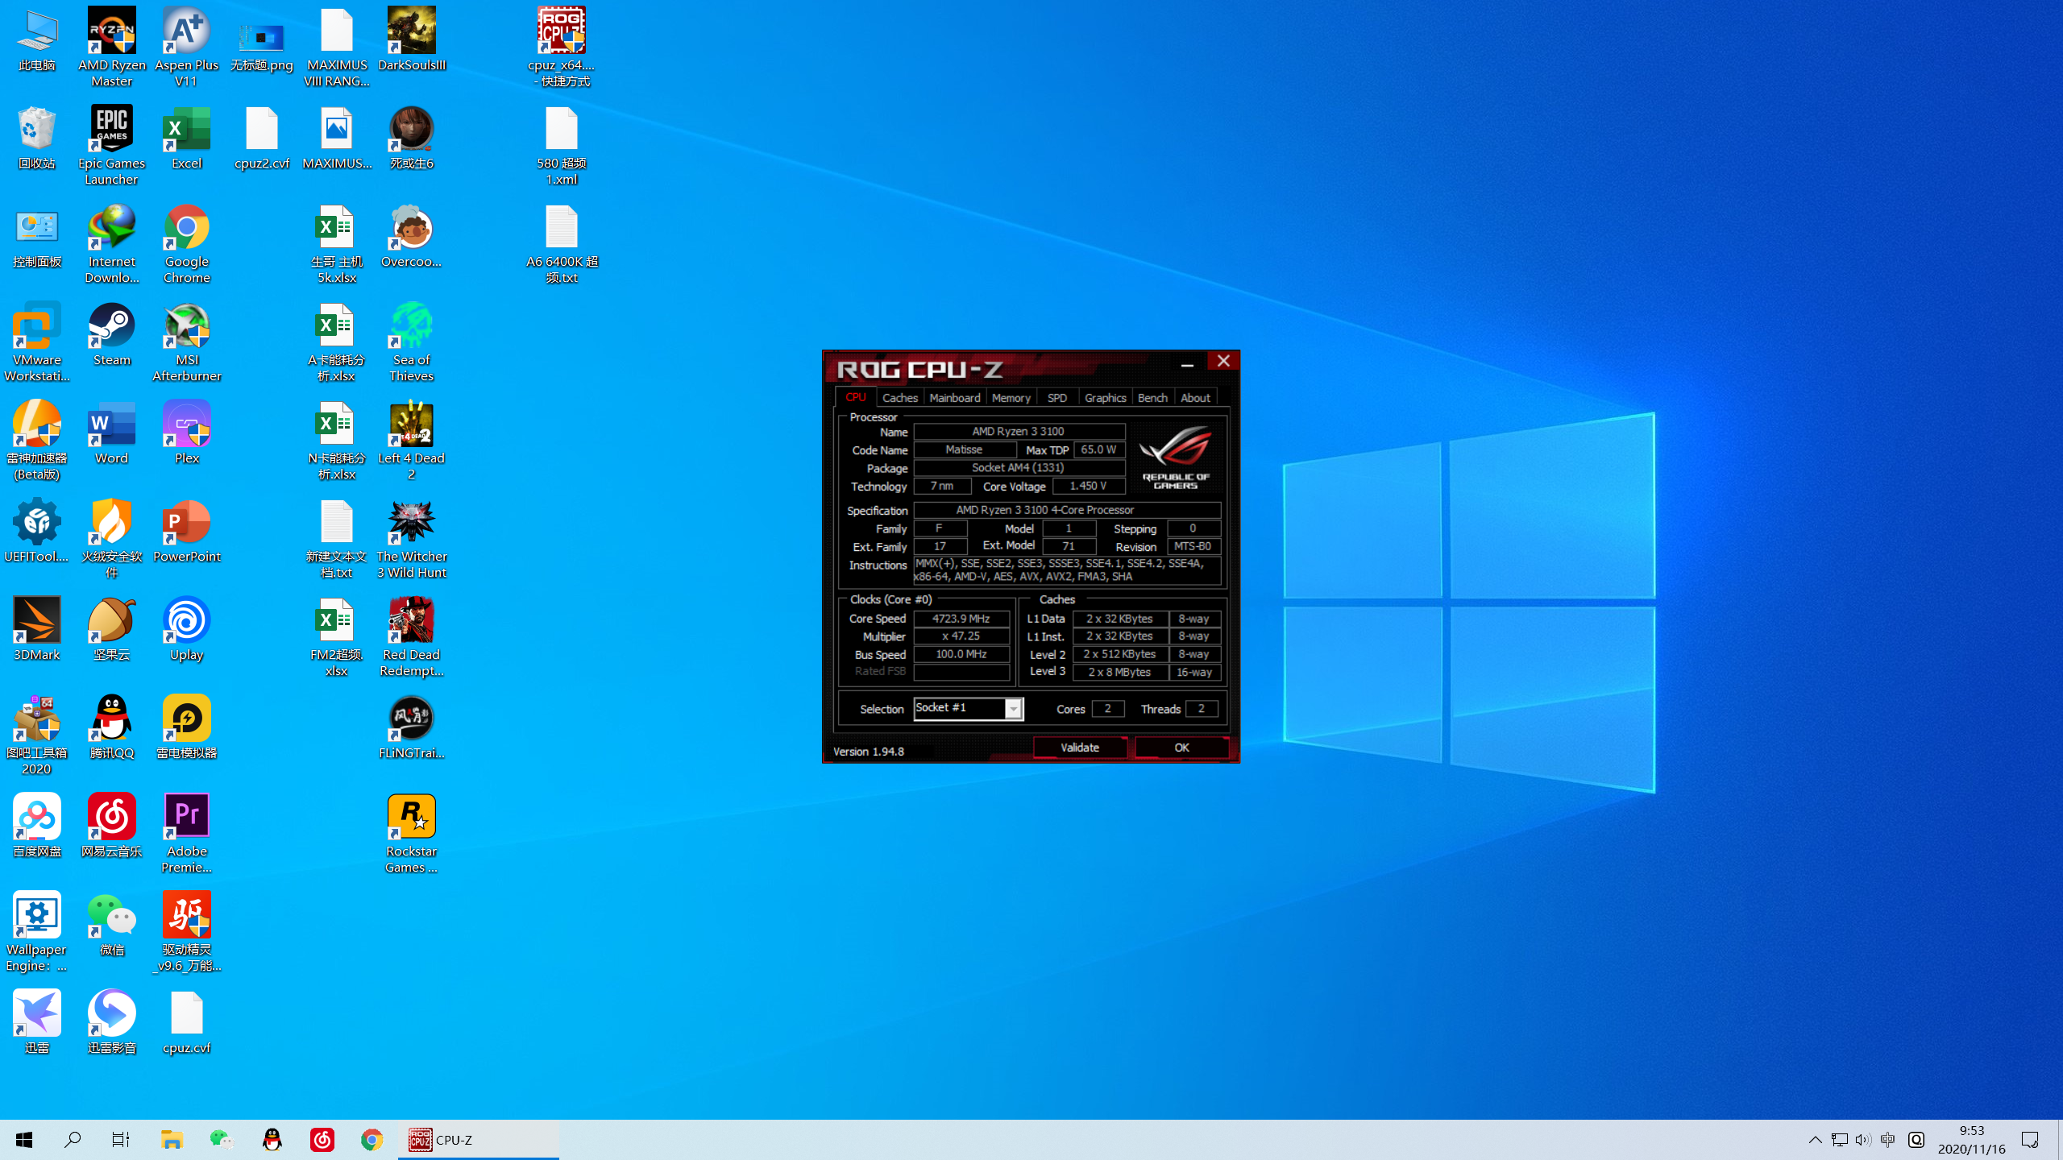Click the AMD Ryzen 3 3100 name field
Viewport: 2063px width, 1160px height.
tap(1019, 432)
